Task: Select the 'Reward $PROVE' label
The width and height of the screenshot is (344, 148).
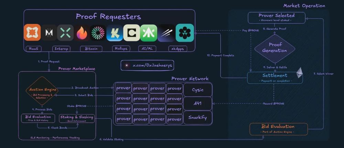Action: point(273,104)
